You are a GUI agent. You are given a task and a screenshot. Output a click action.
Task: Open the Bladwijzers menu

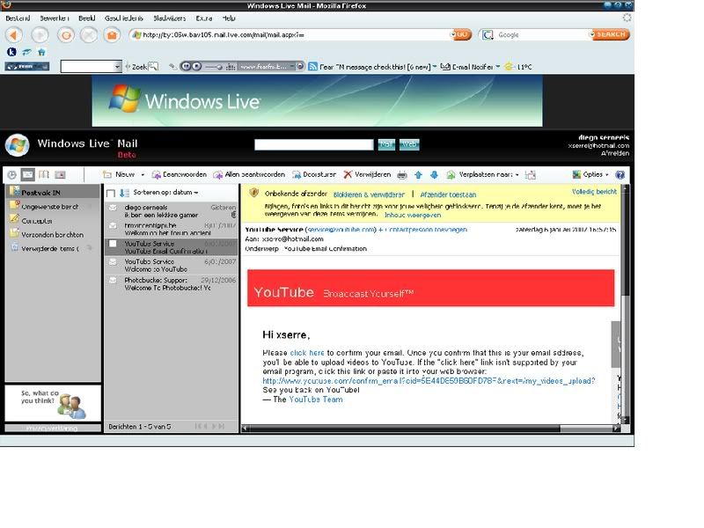pos(169,18)
